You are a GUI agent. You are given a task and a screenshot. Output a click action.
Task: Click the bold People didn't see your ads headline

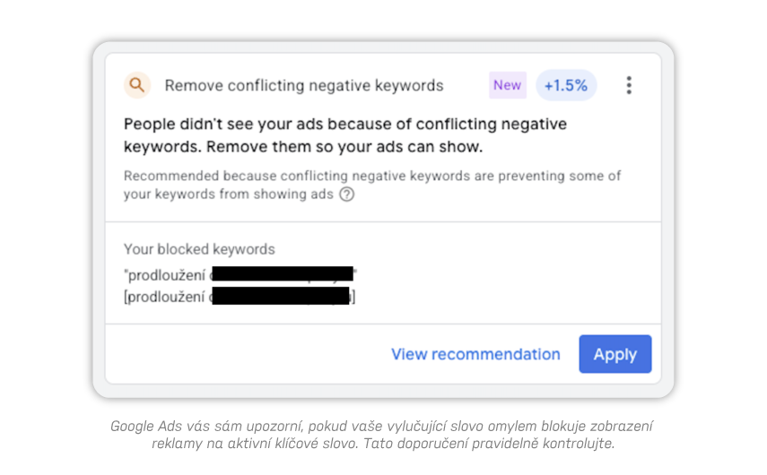(x=344, y=124)
